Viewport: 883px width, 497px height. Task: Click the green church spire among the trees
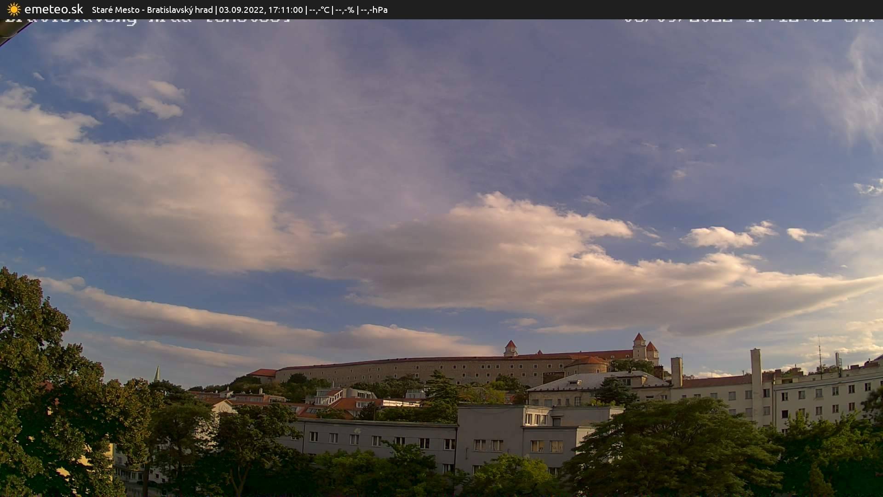coord(157,374)
